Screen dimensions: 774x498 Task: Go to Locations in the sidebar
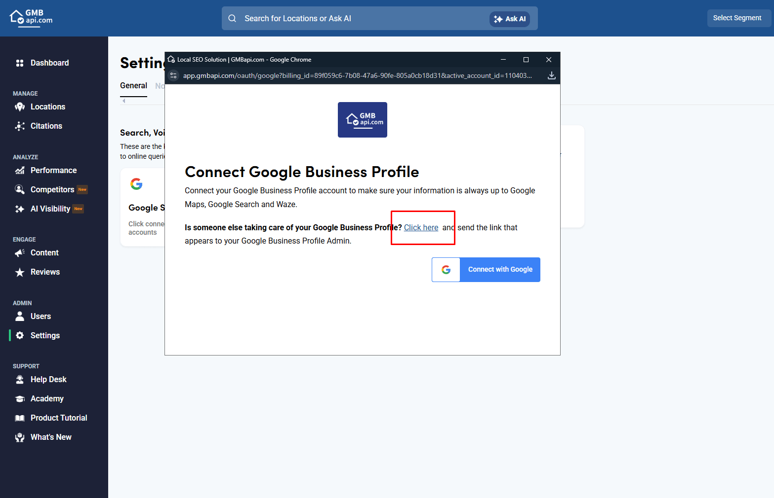tap(48, 107)
